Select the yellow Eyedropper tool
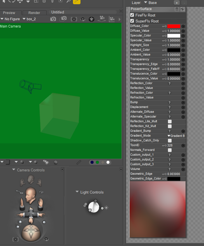Image resolution: width=204 pixels, height=246 pixels. [77, 1]
